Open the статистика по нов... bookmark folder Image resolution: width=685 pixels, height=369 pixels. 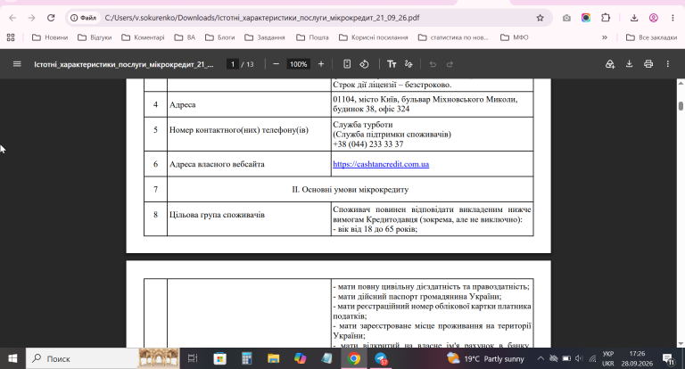(453, 37)
